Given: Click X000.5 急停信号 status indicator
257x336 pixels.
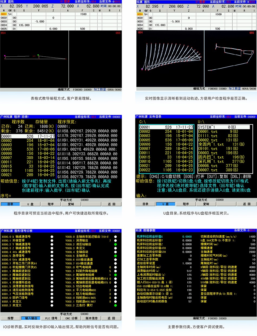Looking at the screenshot, I should point(52,256).
